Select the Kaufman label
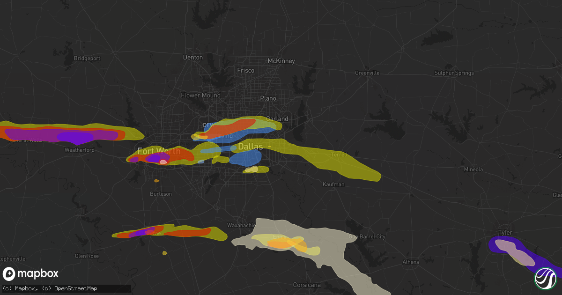The width and height of the screenshot is (562, 295). pyautogui.click(x=333, y=184)
